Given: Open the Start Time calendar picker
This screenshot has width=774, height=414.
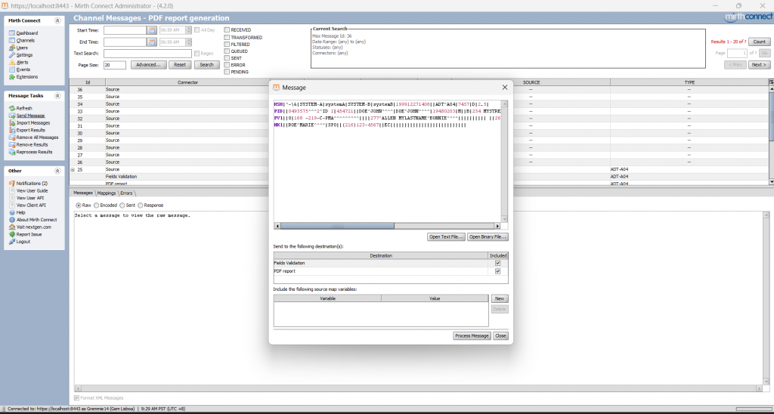Looking at the screenshot, I should (x=151, y=30).
